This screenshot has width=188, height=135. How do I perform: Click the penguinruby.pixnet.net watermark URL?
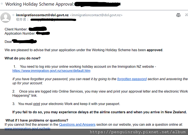138,132
